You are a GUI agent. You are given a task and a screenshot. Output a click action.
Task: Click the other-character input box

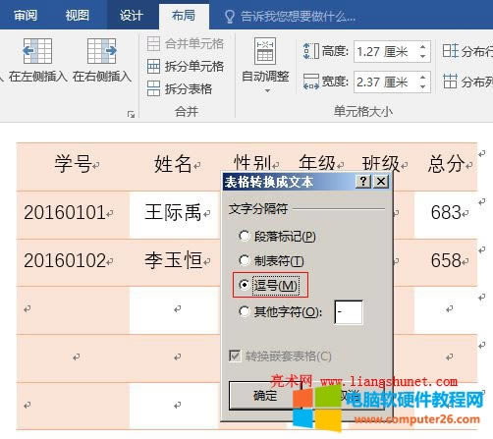click(x=349, y=312)
